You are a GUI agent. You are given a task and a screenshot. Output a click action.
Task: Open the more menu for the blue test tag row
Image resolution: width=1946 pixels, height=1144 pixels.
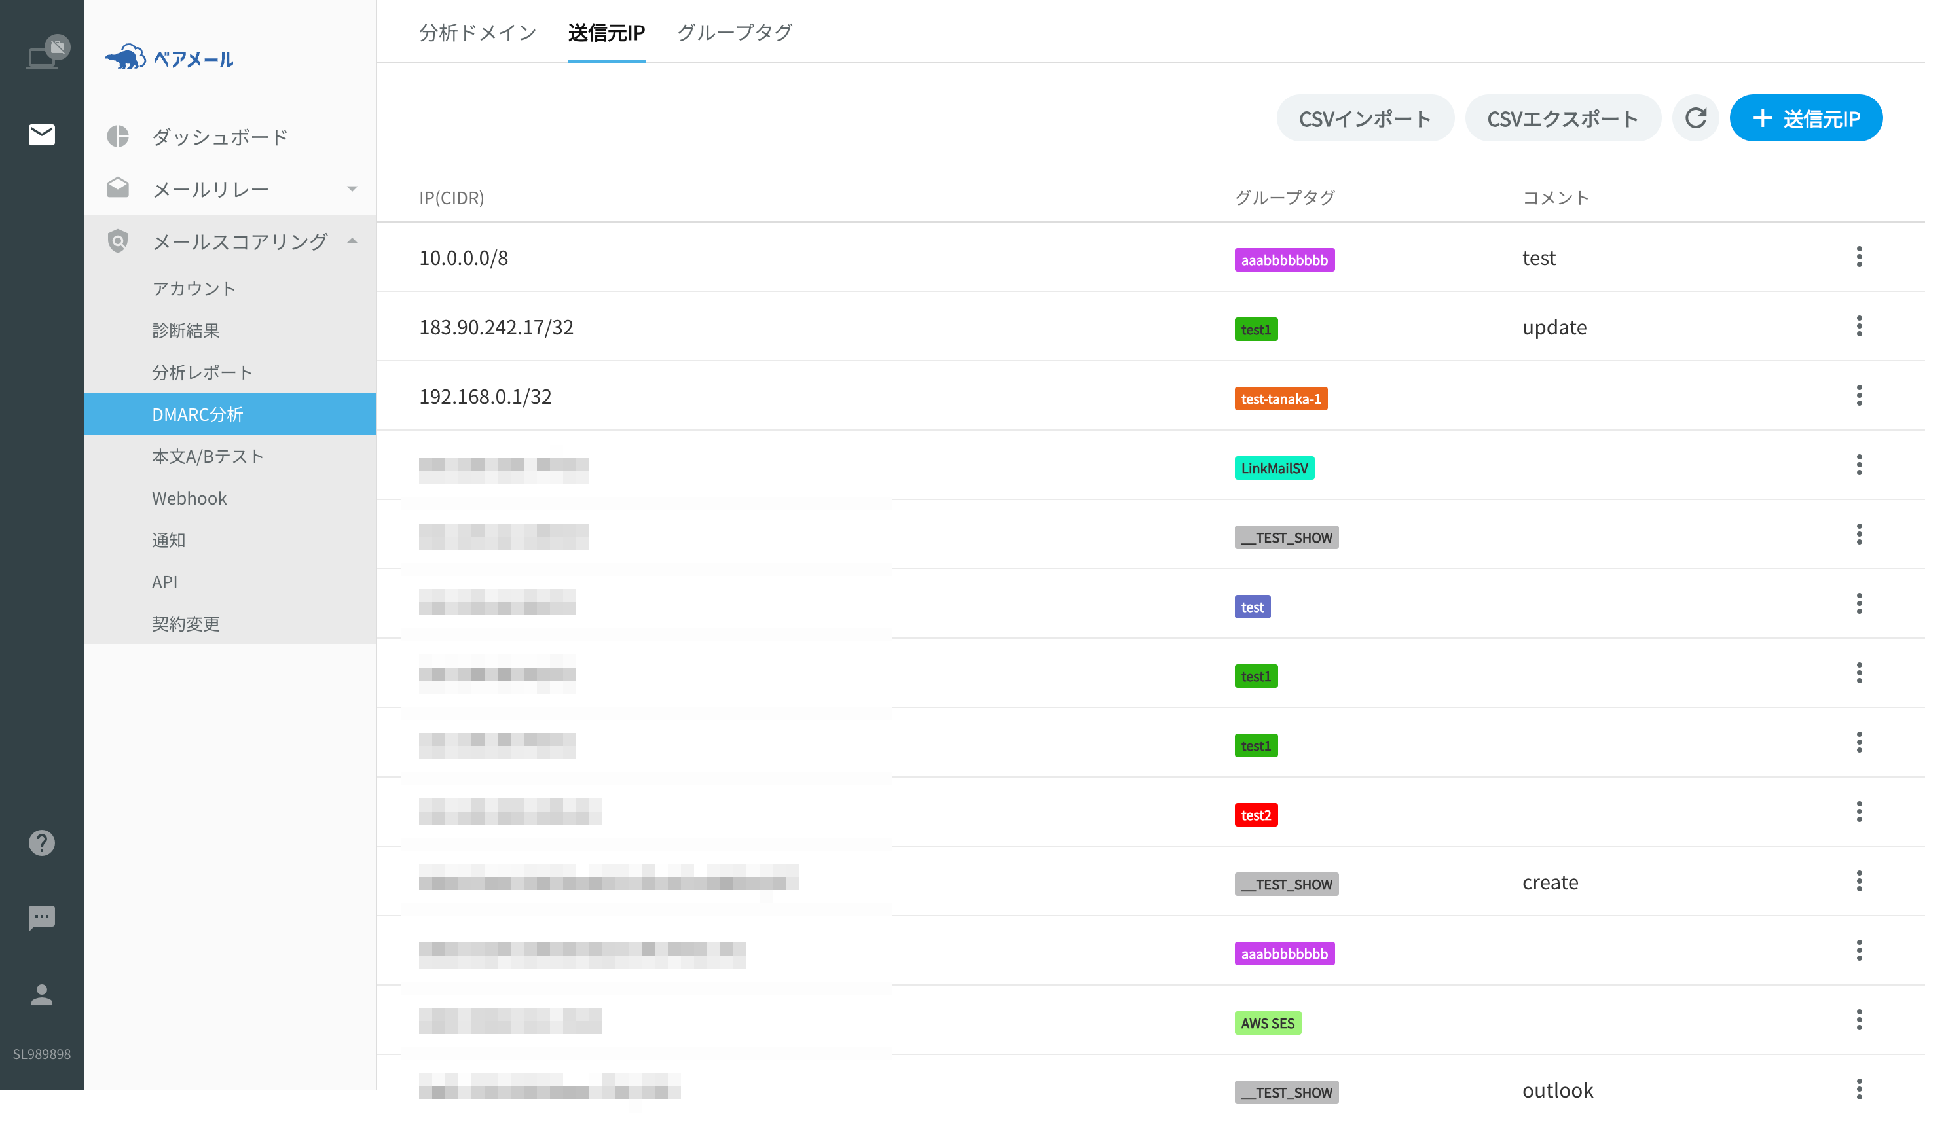click(x=1860, y=603)
